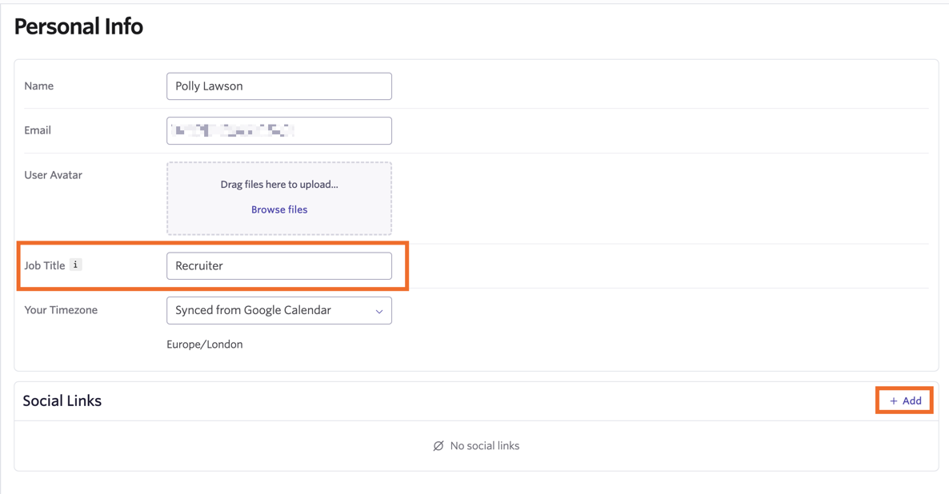Image resolution: width=949 pixels, height=494 pixels.
Task: Click the 'Email' field label
Action: 38,130
